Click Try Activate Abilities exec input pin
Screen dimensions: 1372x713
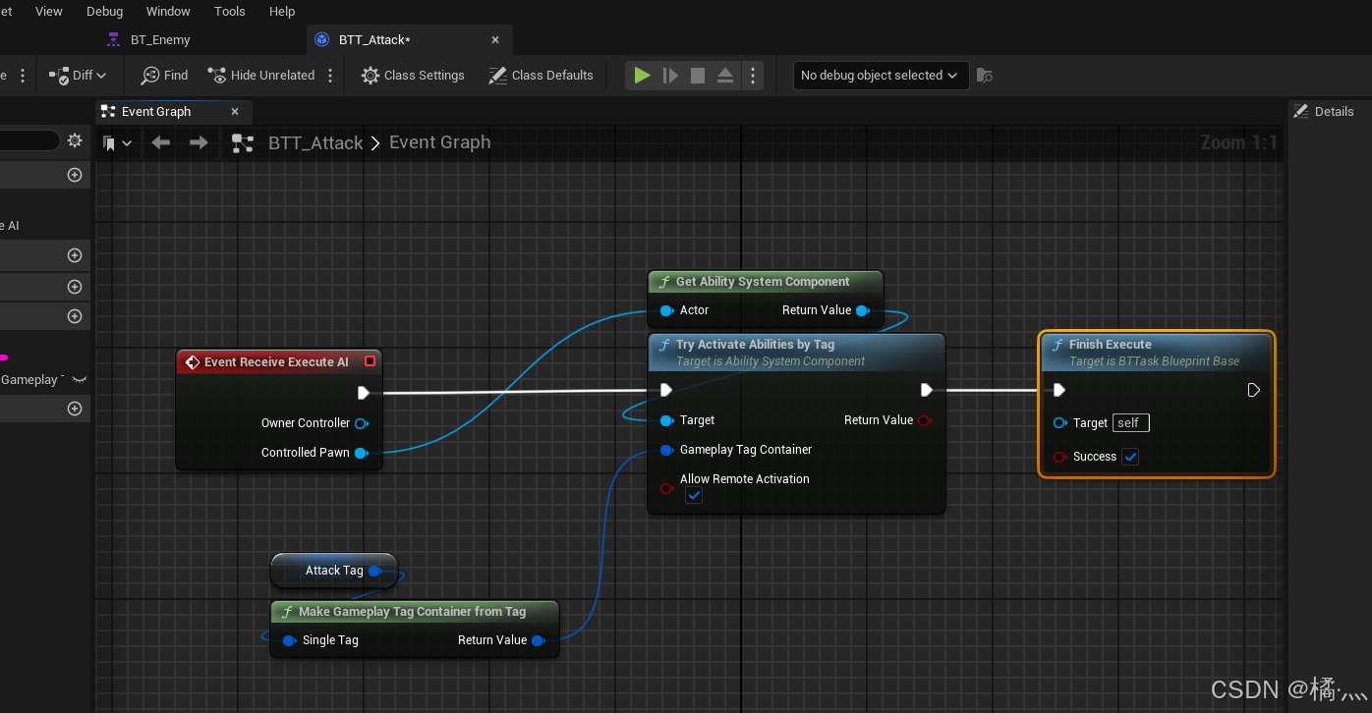click(x=666, y=391)
